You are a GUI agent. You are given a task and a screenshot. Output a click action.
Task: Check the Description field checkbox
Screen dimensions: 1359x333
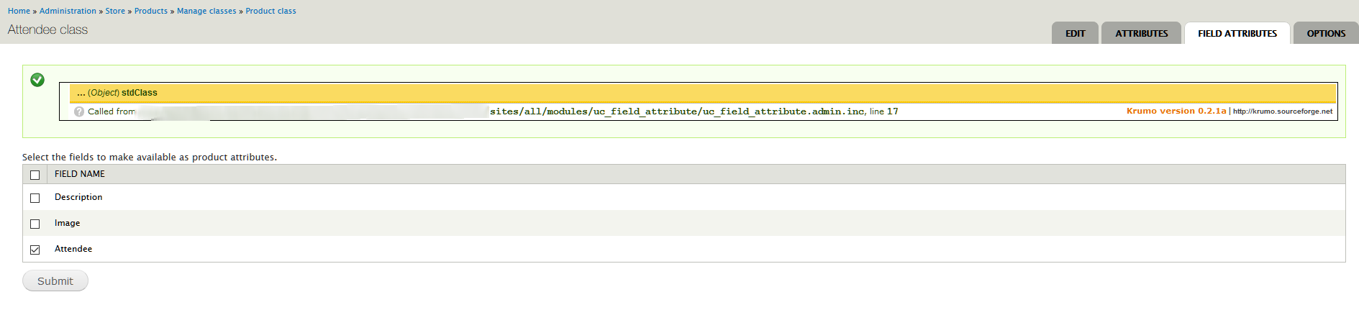pos(35,198)
